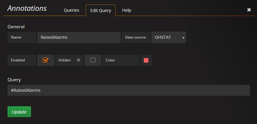
Task: Click the Color label cell
Action: [121, 60]
